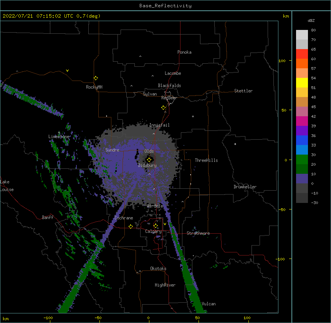331x323 pixels.
Task: Click the red 60–65 dBZ legend swatch
Action: pyautogui.click(x=302, y=54)
